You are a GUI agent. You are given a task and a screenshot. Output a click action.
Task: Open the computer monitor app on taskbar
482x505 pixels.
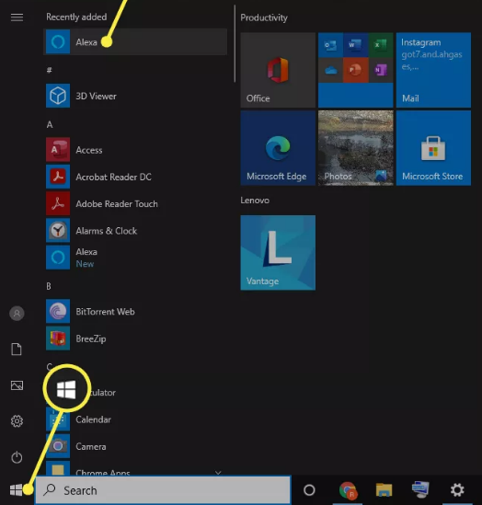[420, 490]
